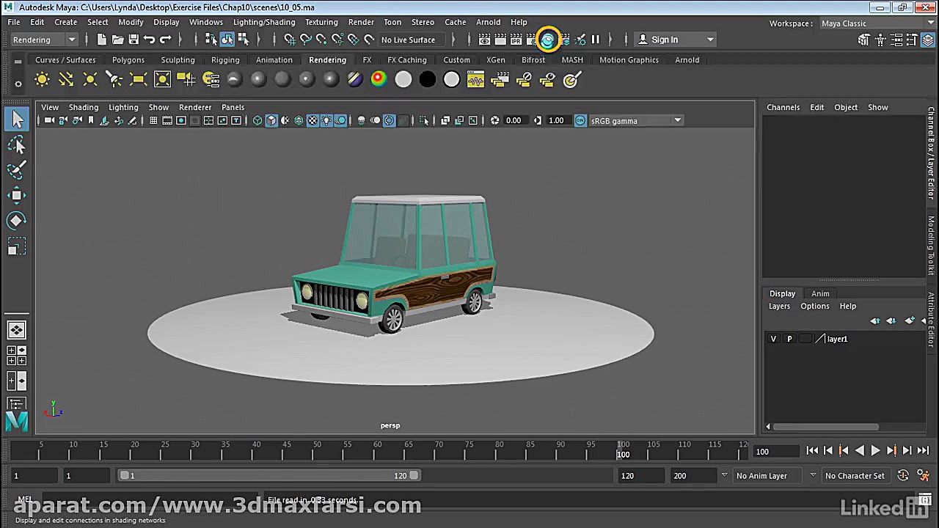The width and height of the screenshot is (939, 528).
Task: Click the Sign In button
Action: tap(664, 40)
